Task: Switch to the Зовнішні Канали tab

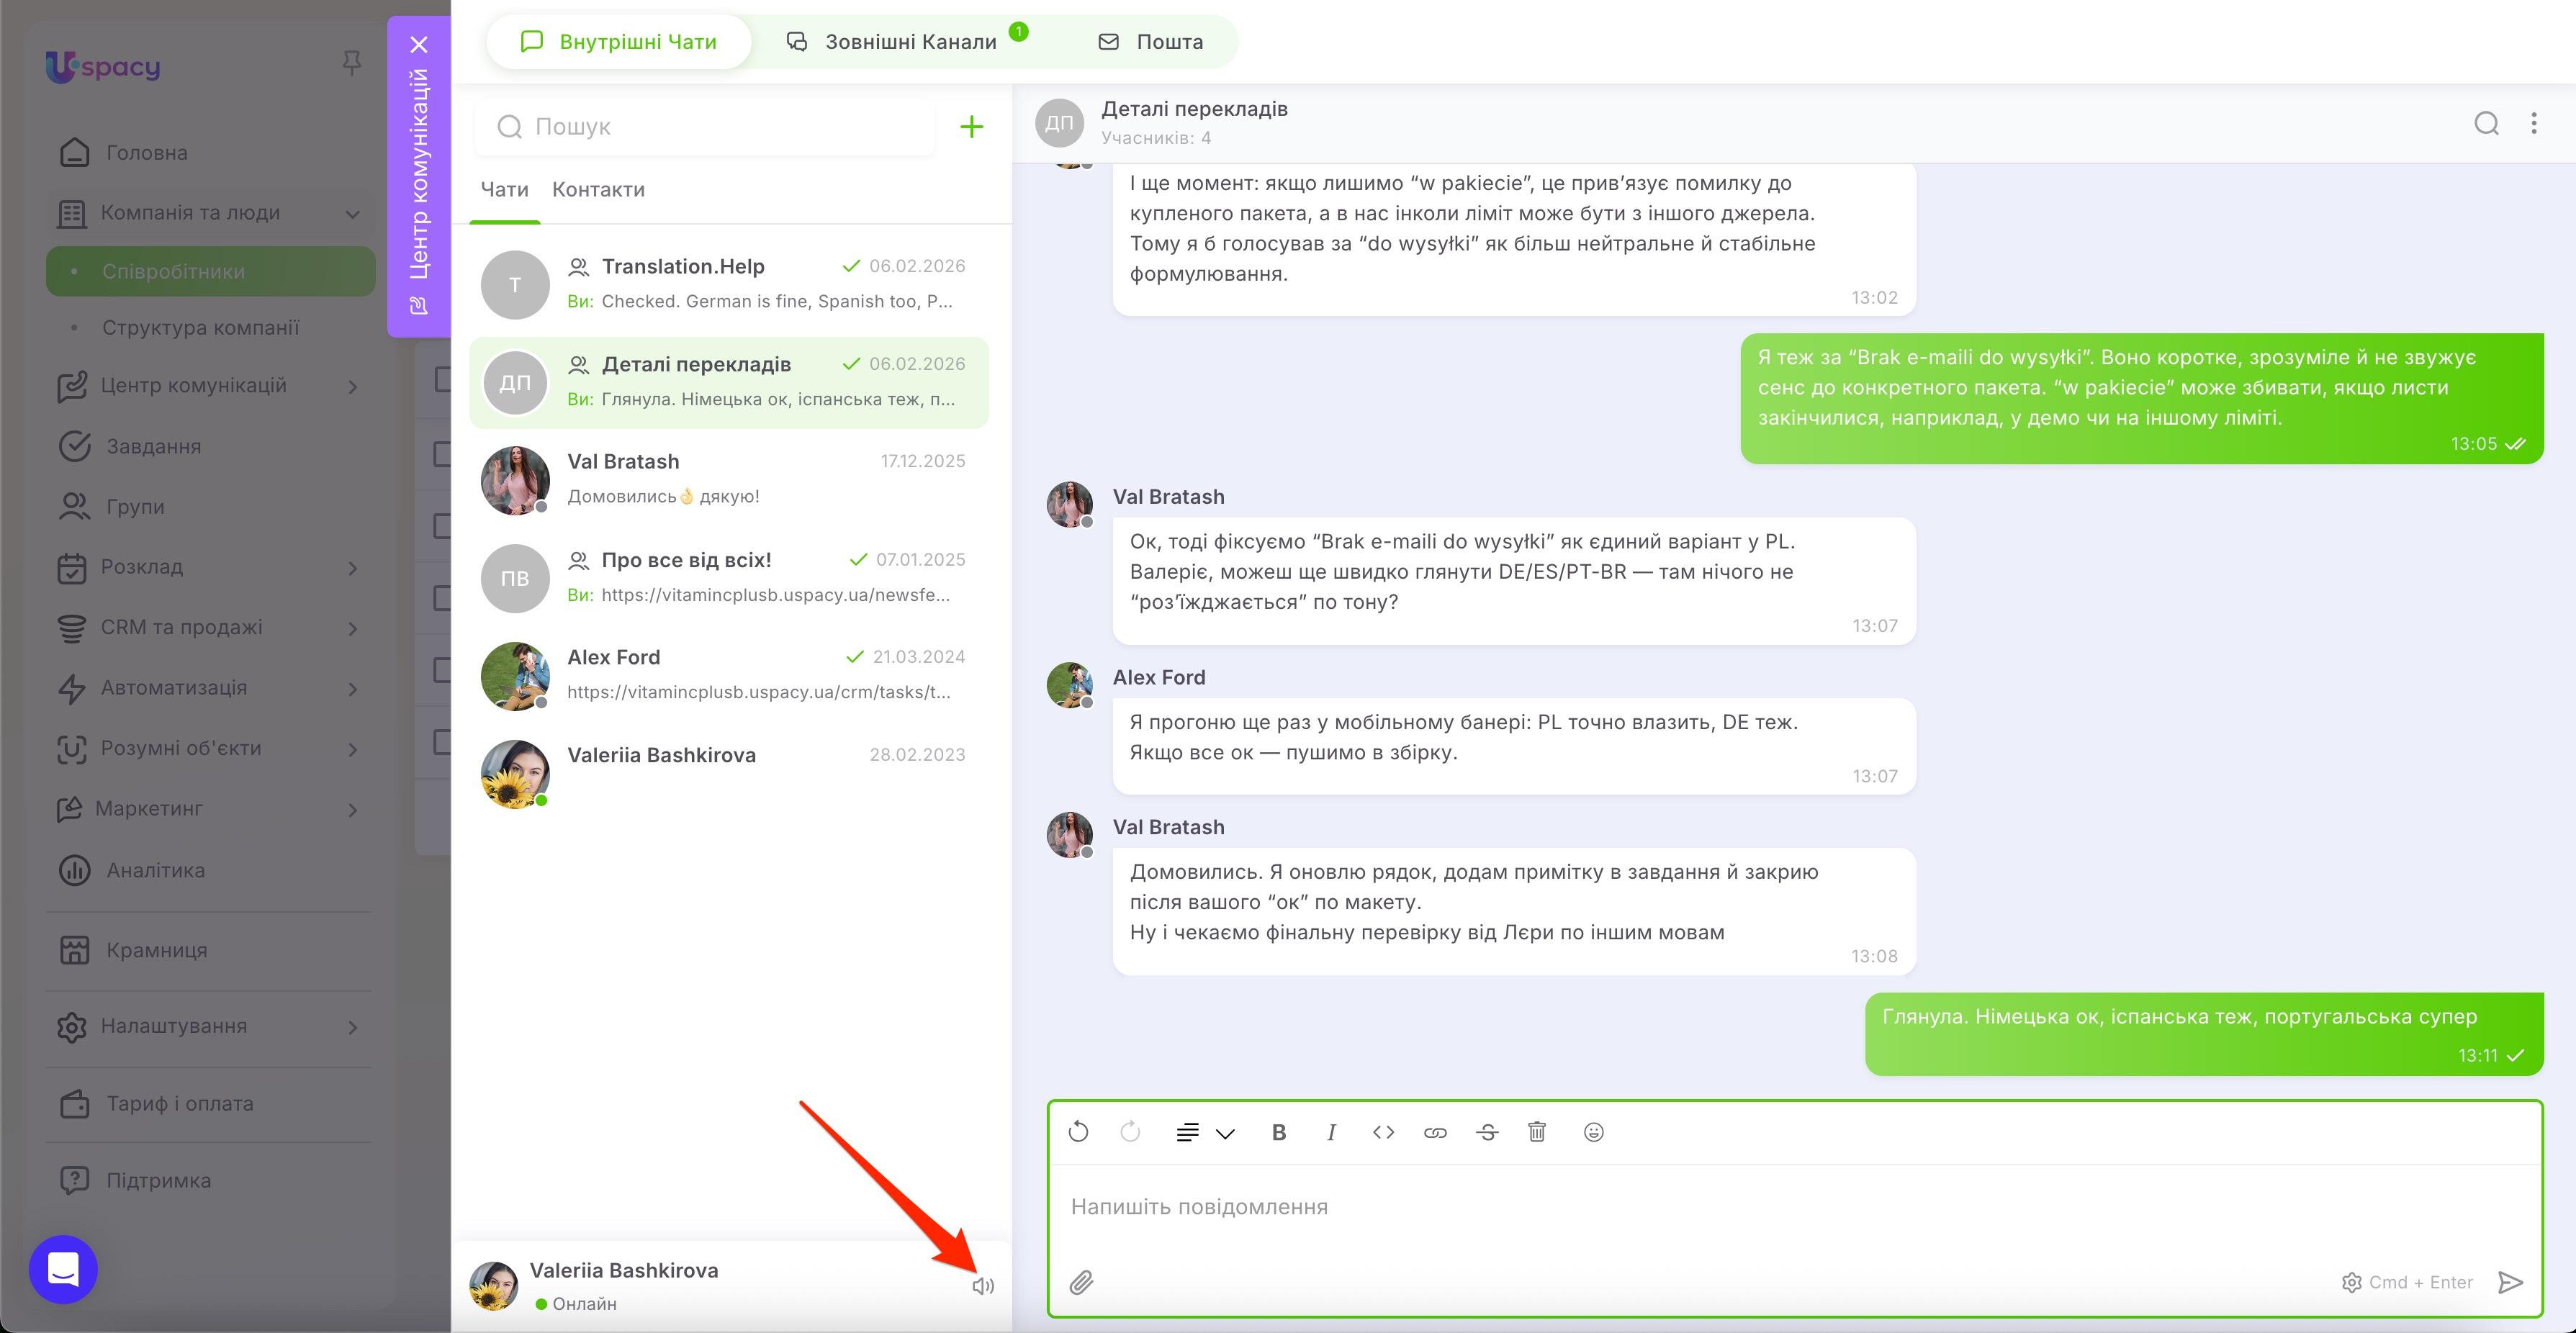Action: point(906,42)
